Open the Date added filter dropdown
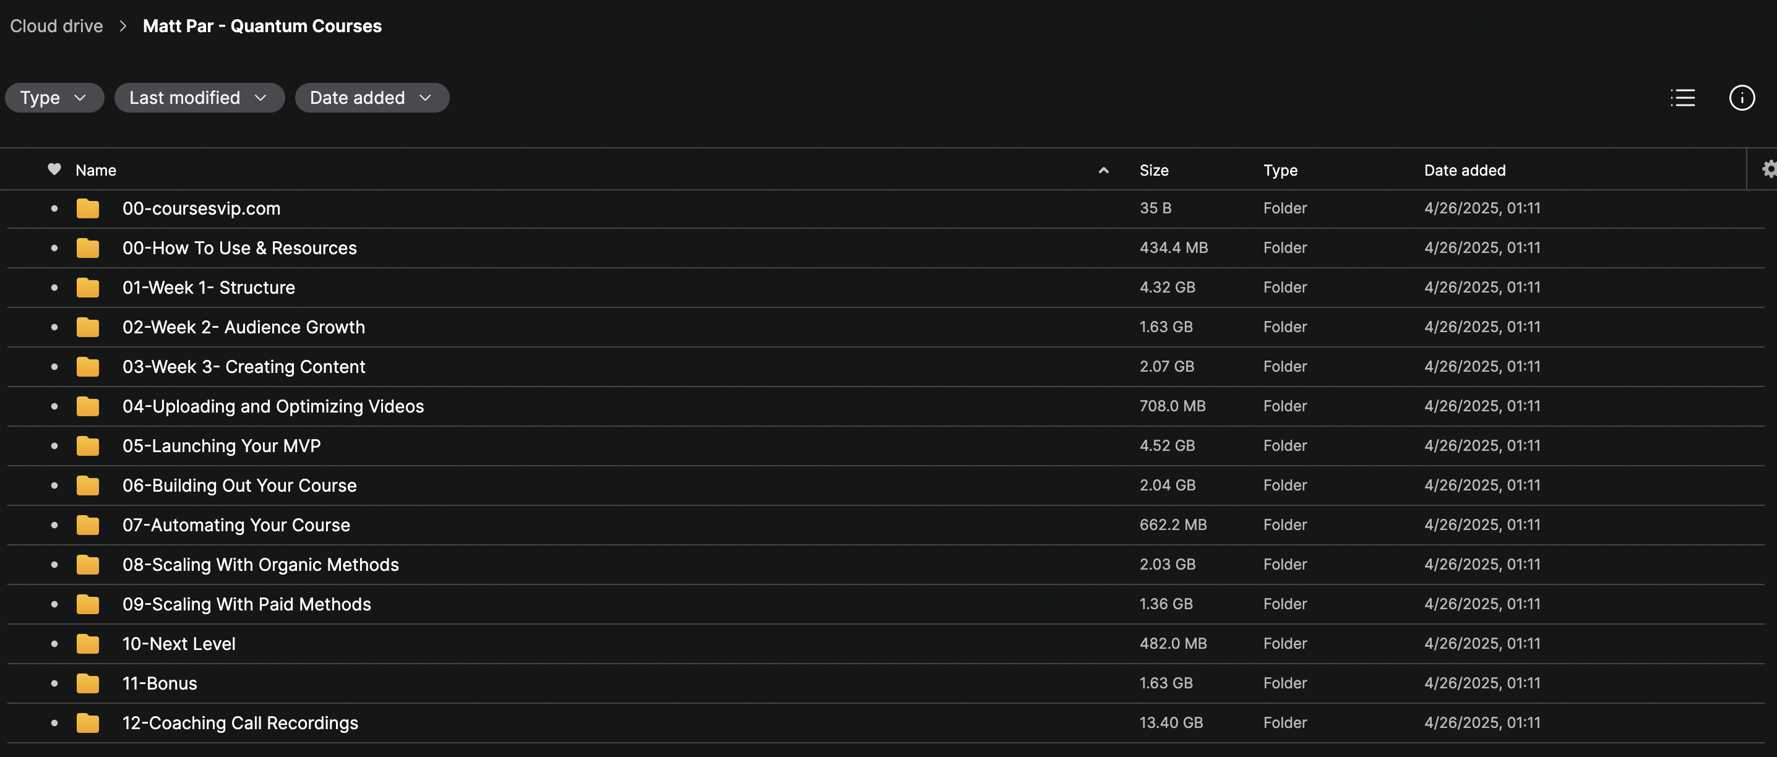This screenshot has width=1777, height=757. point(372,98)
